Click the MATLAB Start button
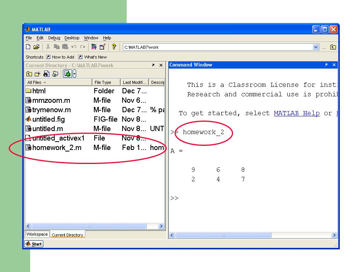 pyautogui.click(x=34, y=244)
